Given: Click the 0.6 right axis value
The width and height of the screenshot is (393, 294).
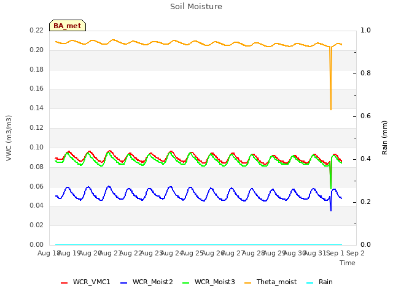Looking at the screenshot, I should tap(365, 116).
